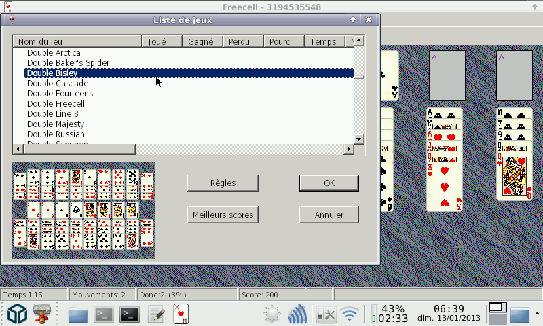Click the desktop pager workspace switcher
Screen dimensions: 543x326
click(498, 313)
